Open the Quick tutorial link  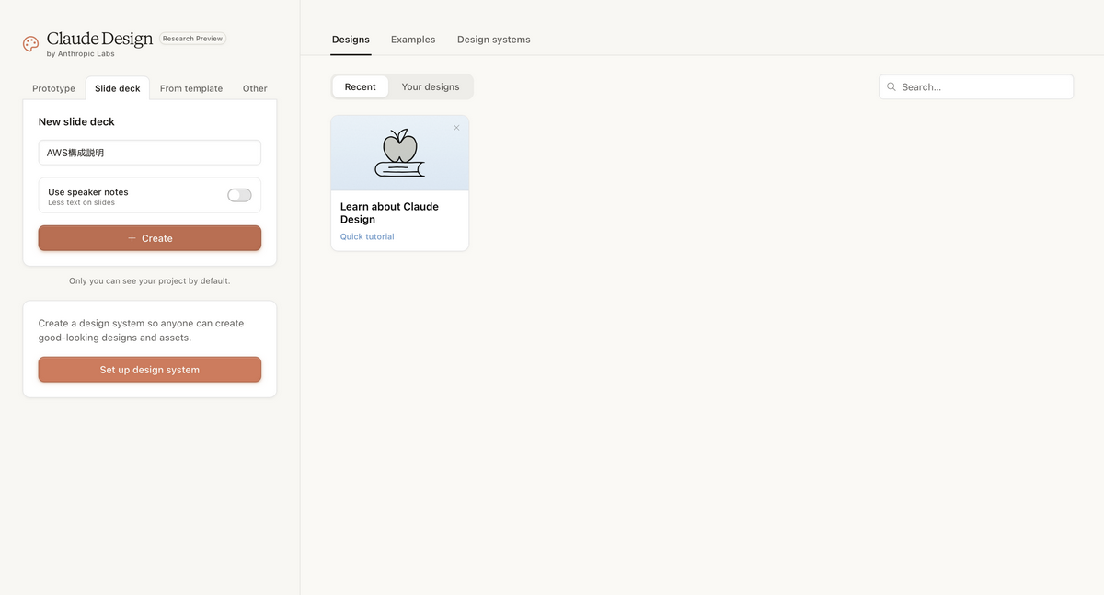tap(367, 236)
